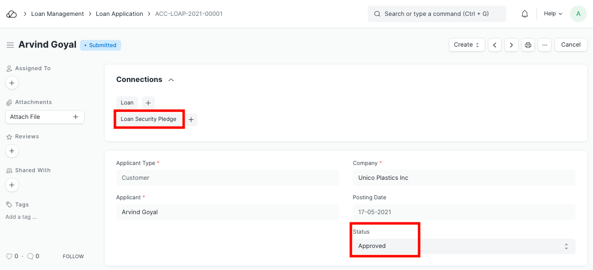
Task: Print this loan application
Action: click(x=528, y=45)
